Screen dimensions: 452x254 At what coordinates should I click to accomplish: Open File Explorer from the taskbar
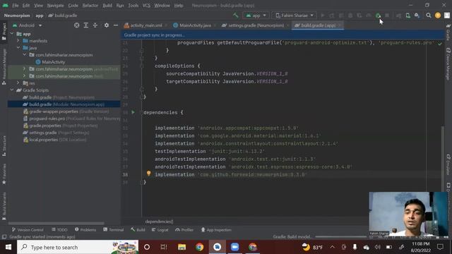click(x=182, y=247)
